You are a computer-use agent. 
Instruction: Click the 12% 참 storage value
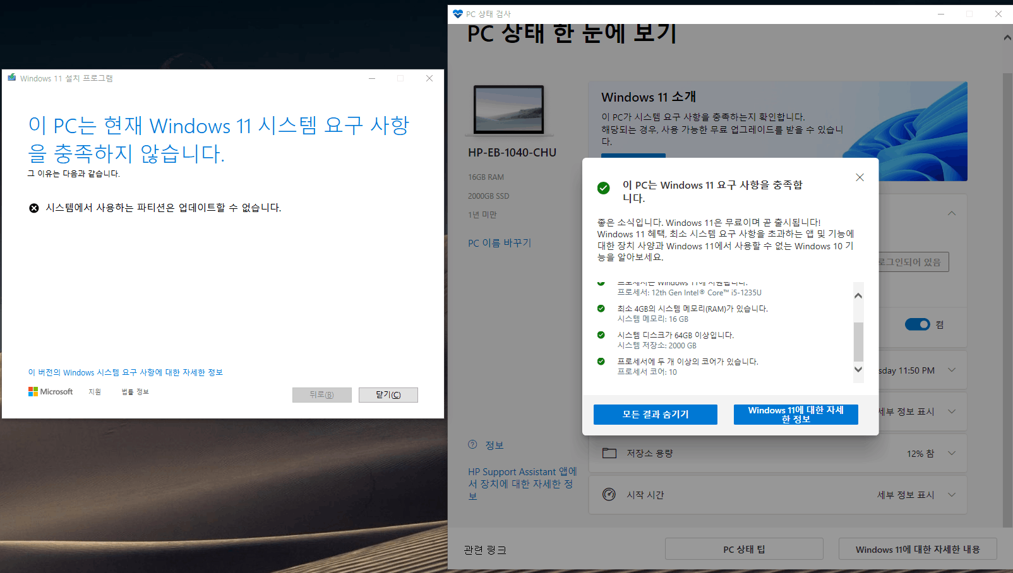point(921,454)
